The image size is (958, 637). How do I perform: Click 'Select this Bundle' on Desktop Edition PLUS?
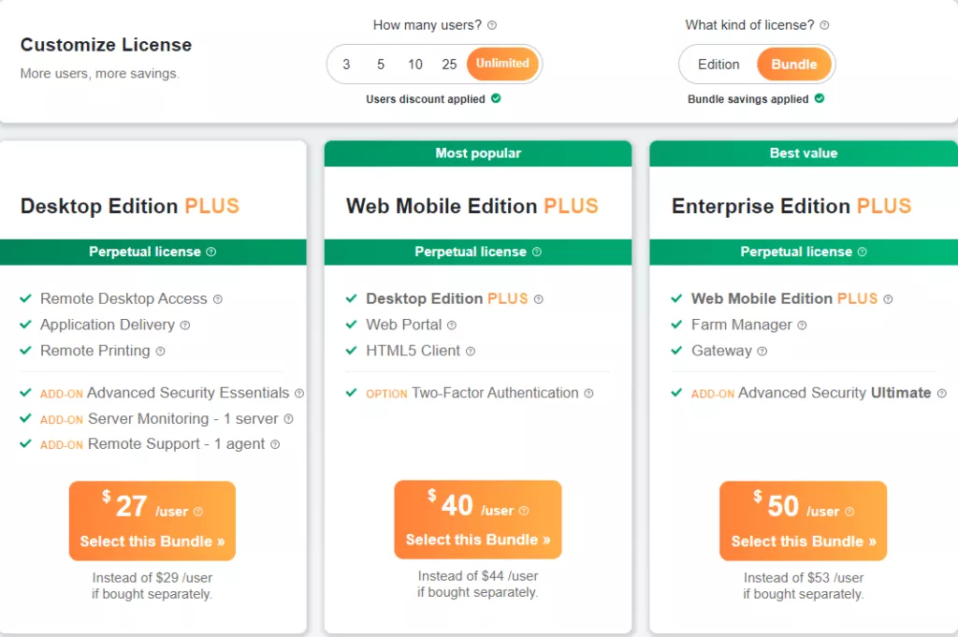click(152, 541)
